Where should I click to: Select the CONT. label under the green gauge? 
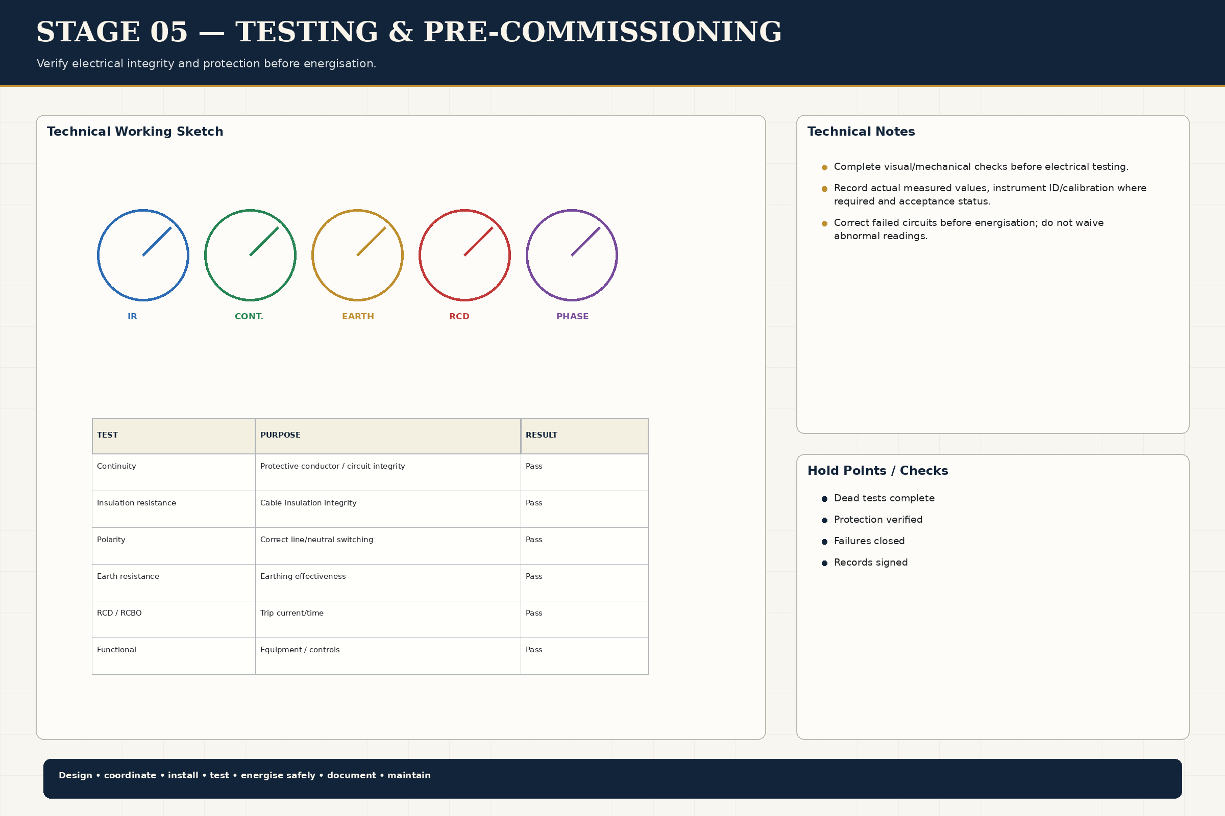coord(249,316)
